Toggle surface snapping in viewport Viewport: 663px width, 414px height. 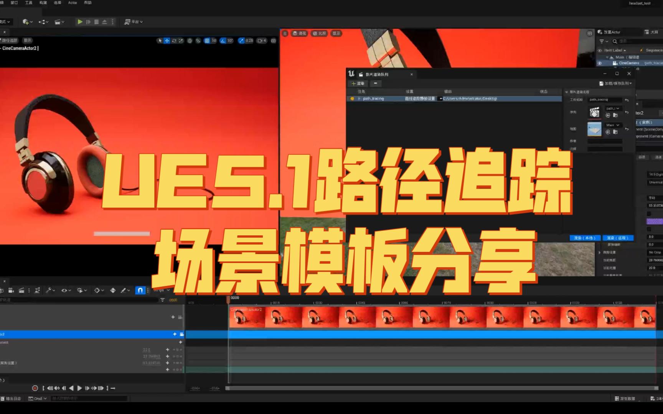point(198,41)
